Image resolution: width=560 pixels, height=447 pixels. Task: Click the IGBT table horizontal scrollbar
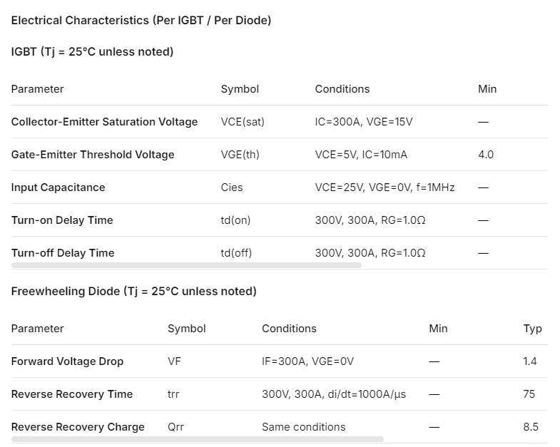tap(186, 265)
